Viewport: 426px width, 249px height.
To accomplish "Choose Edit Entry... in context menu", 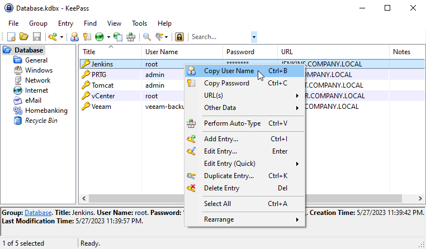I will pos(244,151).
